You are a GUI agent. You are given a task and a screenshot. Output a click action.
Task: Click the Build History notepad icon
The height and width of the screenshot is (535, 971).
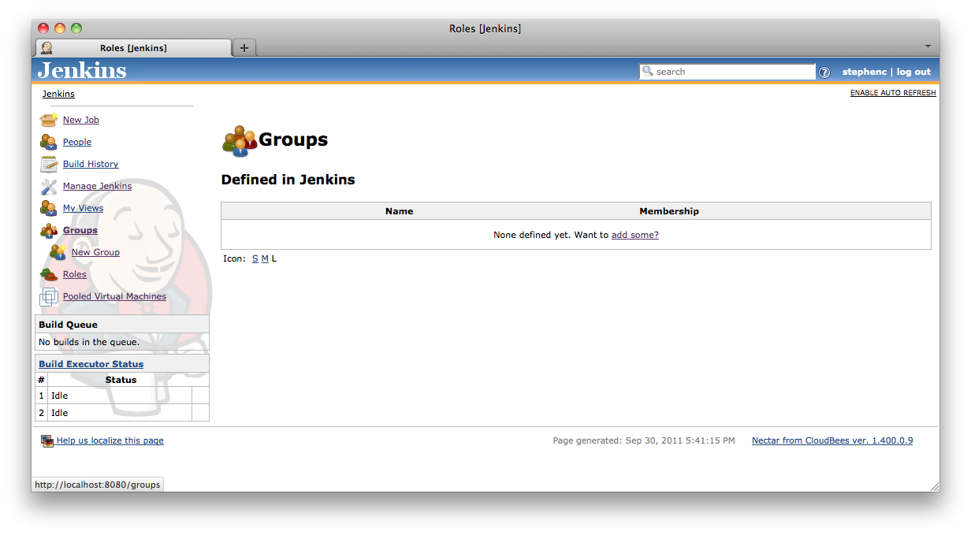(49, 164)
